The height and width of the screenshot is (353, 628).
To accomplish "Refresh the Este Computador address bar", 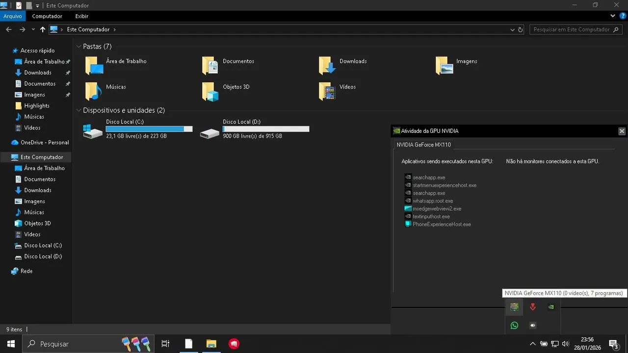I will point(520,29).
